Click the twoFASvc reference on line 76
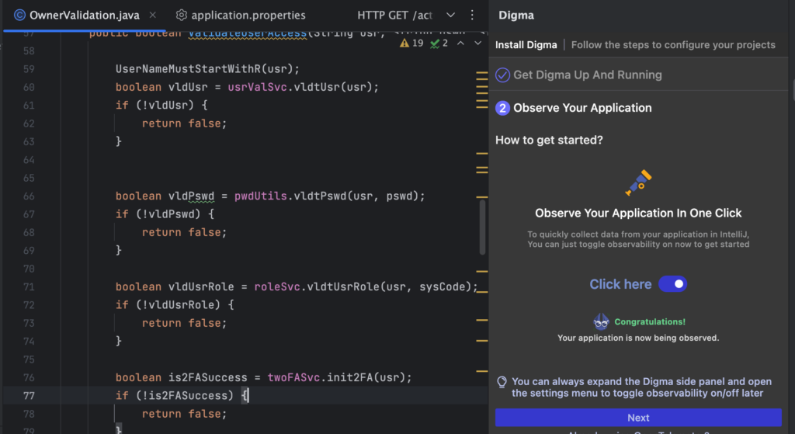795x434 pixels. pyautogui.click(x=293, y=378)
